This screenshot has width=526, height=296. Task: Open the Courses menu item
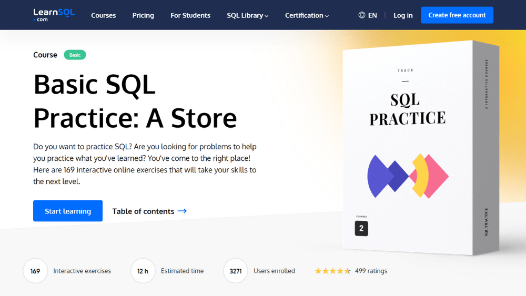tap(103, 15)
